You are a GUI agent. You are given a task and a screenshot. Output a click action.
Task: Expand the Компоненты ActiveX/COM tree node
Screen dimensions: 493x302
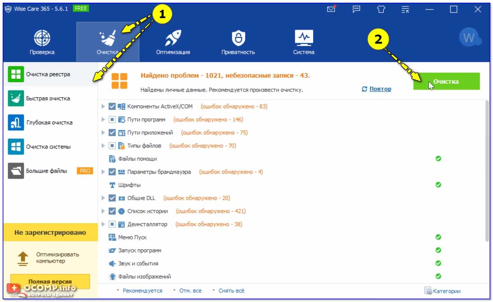[103, 107]
